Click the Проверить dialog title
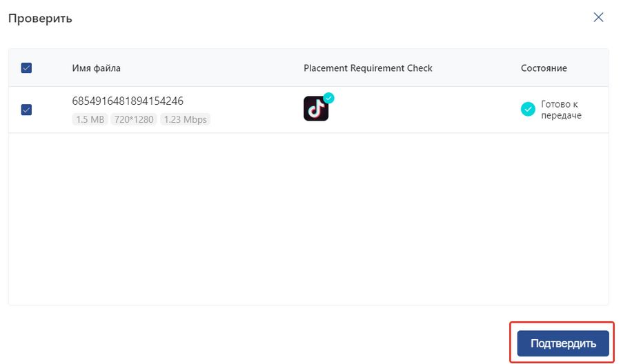 [40, 18]
